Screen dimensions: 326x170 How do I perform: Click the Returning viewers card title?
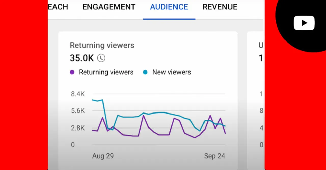pos(102,45)
